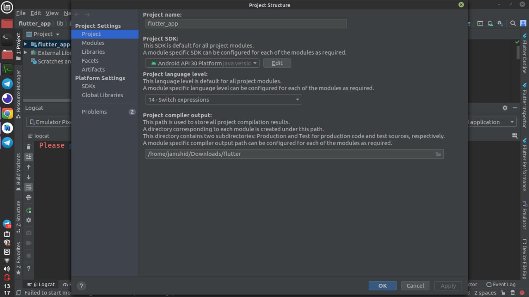
Task: Click the help question mark in dialog
Action: tap(81, 286)
